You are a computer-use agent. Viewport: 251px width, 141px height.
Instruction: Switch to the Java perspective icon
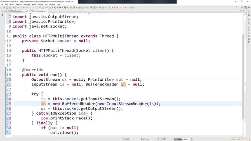[246, 7]
